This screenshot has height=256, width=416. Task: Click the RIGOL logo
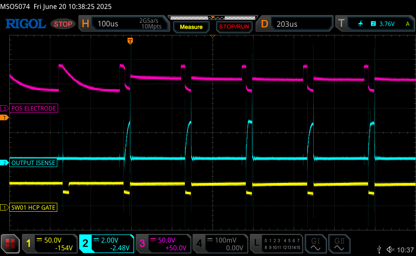pos(26,24)
